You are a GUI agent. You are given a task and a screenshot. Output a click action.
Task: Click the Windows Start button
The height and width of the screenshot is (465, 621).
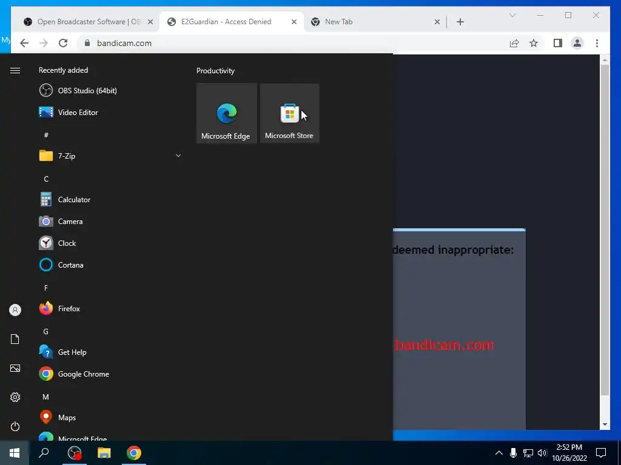click(15, 453)
